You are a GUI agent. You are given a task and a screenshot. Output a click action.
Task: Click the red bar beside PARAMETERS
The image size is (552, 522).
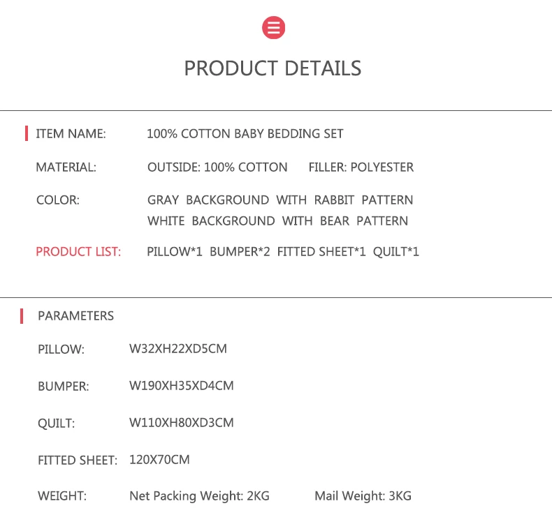(x=22, y=315)
